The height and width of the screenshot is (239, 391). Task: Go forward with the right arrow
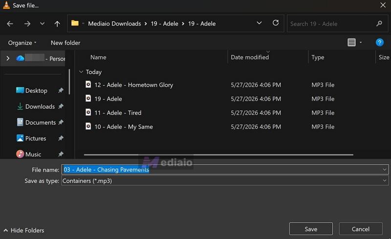pos(27,23)
